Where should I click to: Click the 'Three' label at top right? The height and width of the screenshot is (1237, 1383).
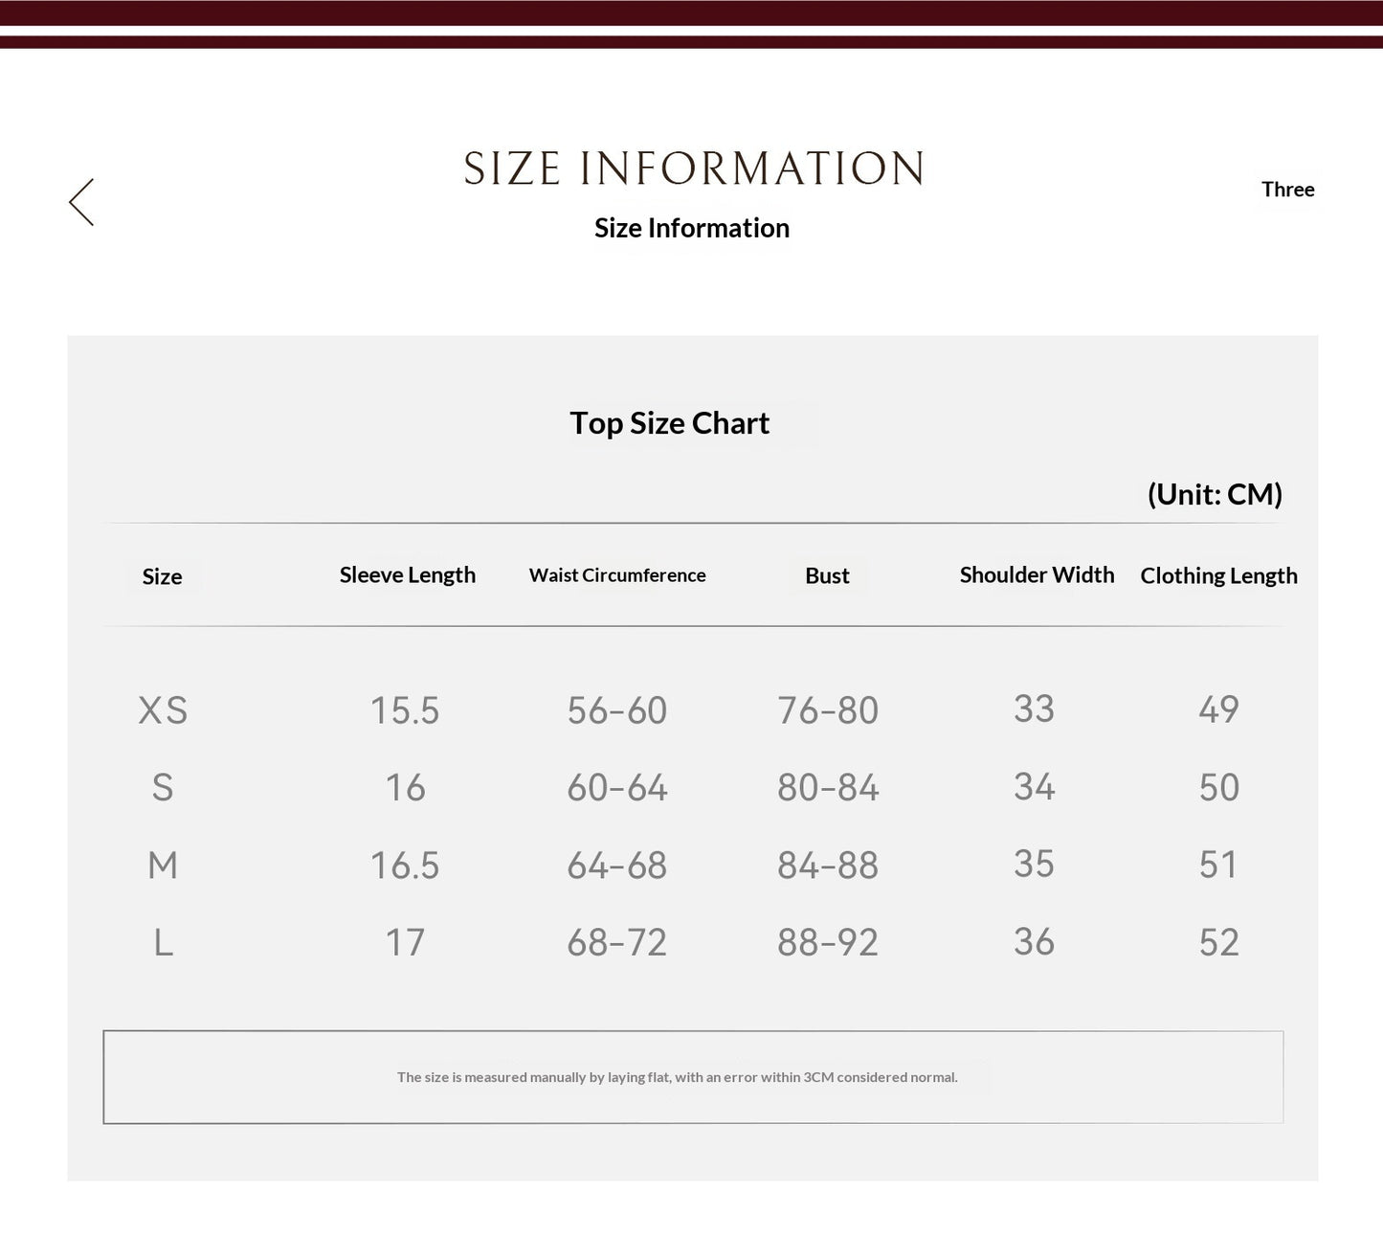(x=1287, y=190)
